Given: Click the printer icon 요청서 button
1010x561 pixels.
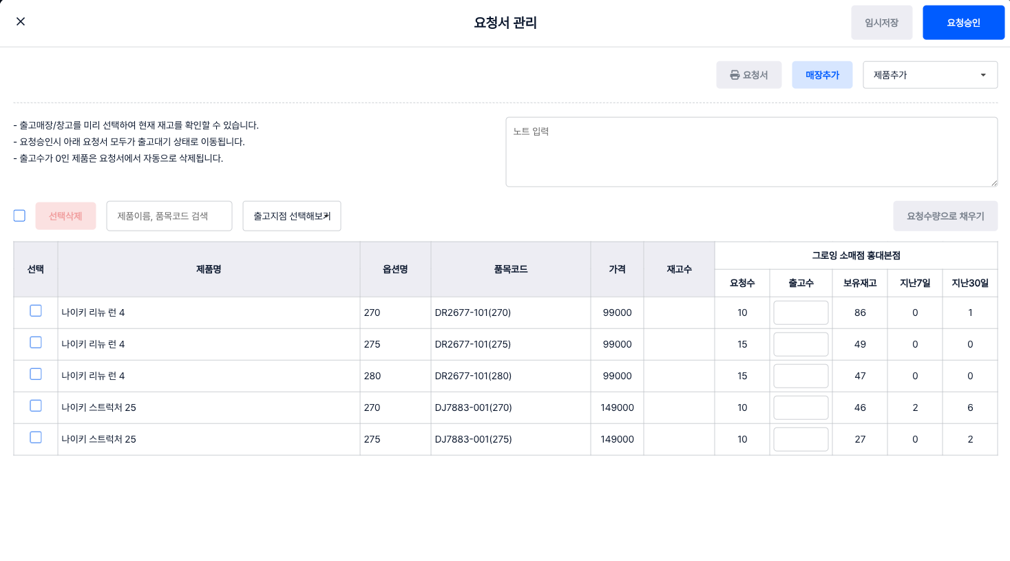Looking at the screenshot, I should point(748,75).
